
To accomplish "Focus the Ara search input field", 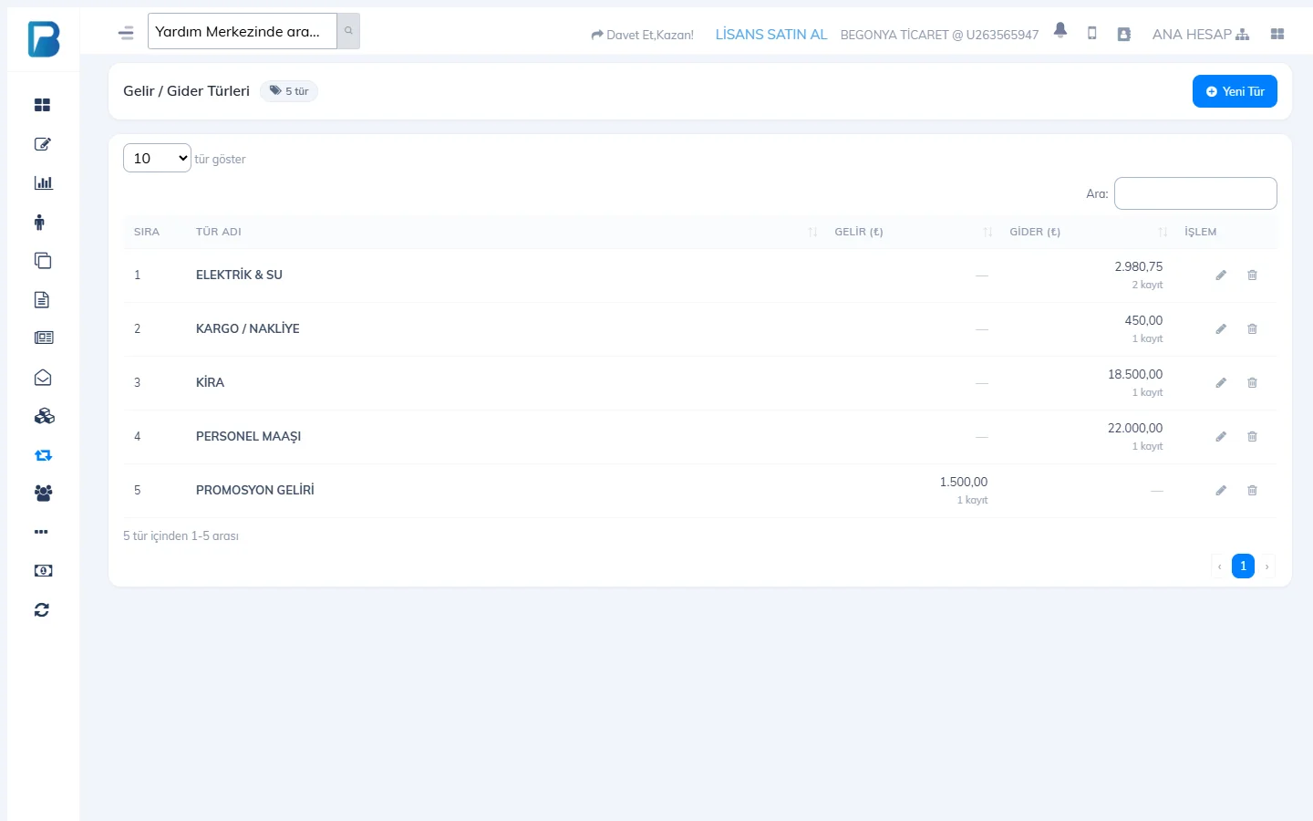I will coord(1195,193).
